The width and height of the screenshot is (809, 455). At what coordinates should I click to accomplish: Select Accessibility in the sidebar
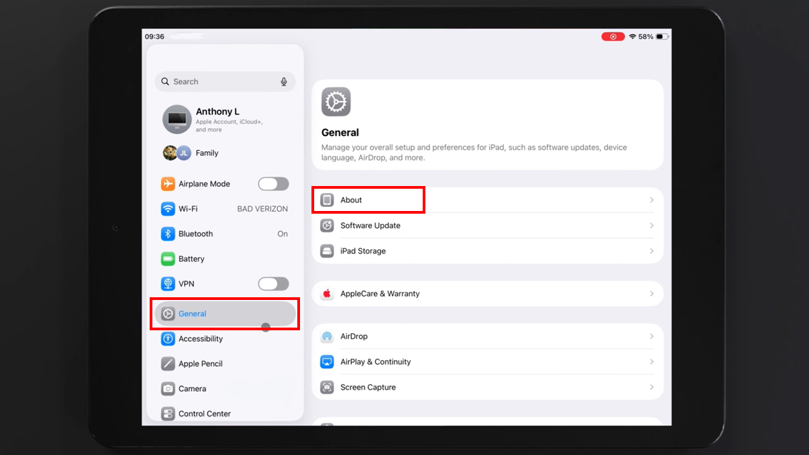(x=225, y=339)
